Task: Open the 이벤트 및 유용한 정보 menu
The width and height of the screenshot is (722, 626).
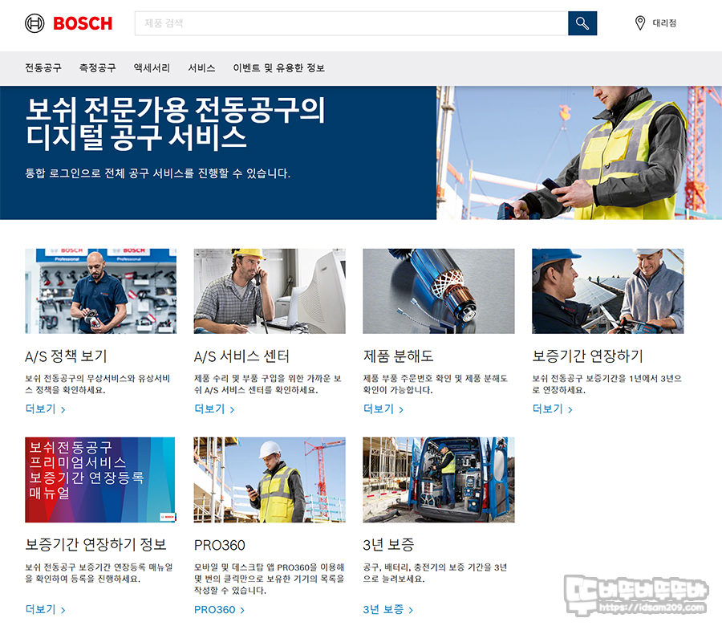Action: tap(278, 68)
